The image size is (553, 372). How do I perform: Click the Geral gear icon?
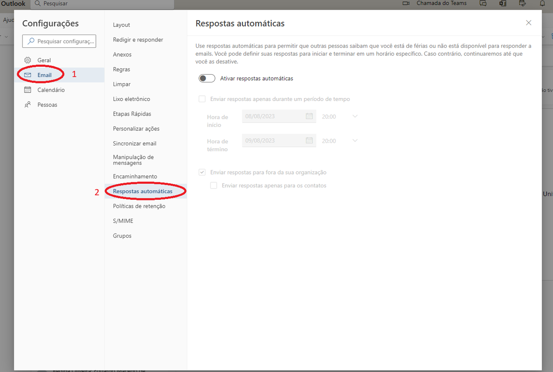[28, 60]
